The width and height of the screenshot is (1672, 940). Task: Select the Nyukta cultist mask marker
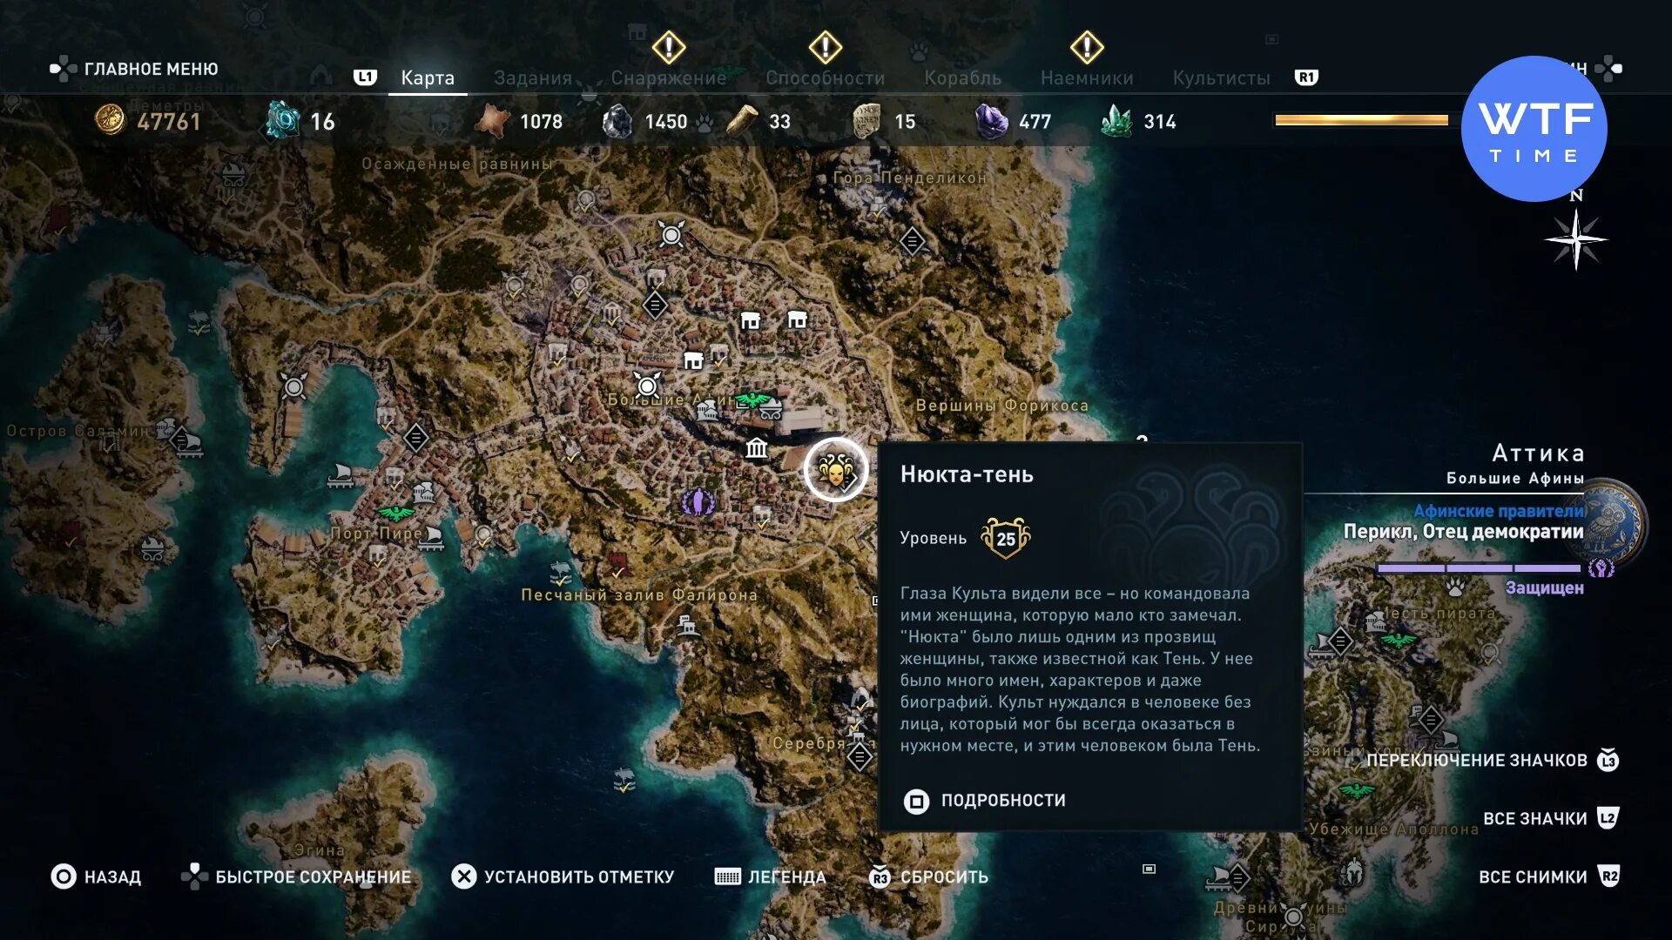pos(835,471)
